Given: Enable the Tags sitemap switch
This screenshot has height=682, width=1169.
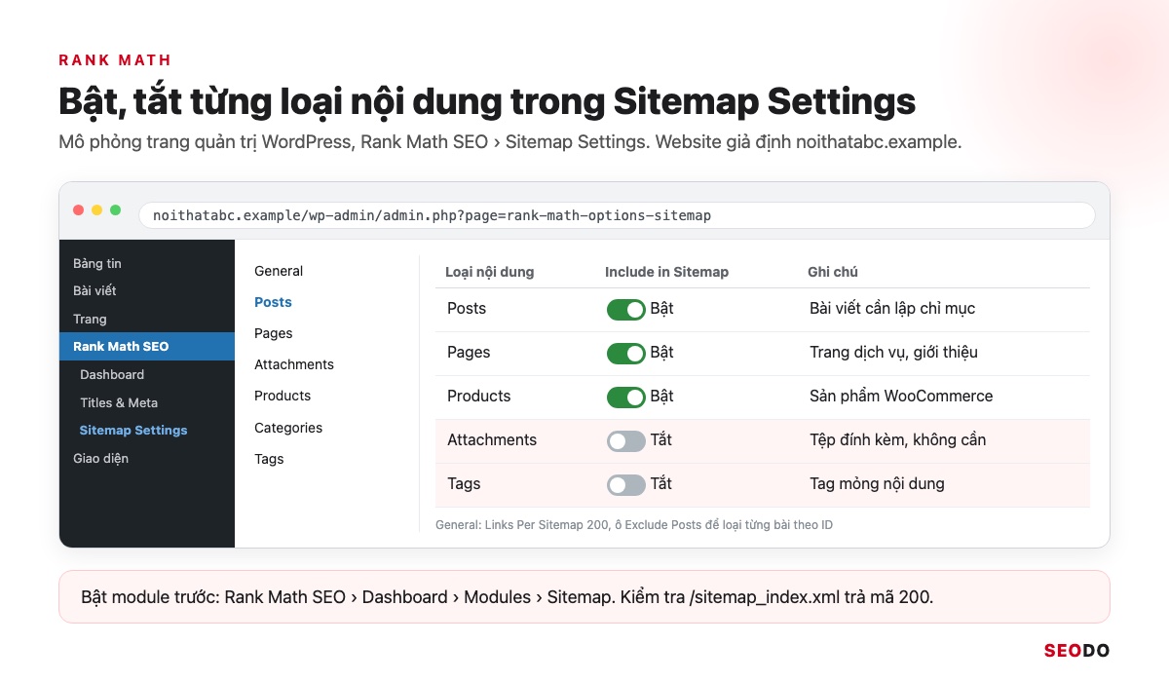Looking at the screenshot, I should point(626,484).
